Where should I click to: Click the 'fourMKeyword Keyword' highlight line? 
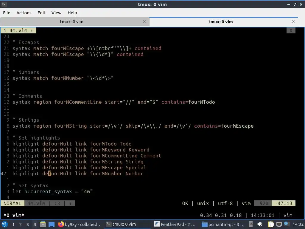(81, 150)
